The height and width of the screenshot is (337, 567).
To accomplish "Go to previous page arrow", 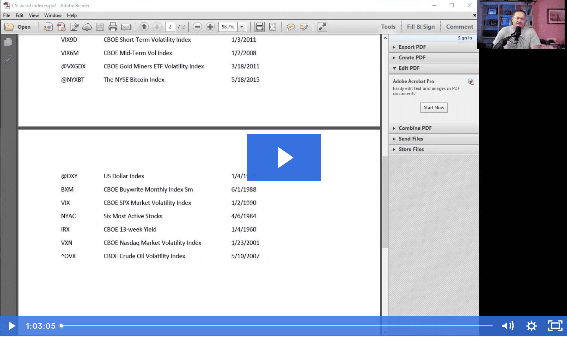I will click(x=144, y=27).
